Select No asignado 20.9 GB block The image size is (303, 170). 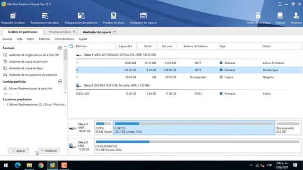click(x=288, y=127)
